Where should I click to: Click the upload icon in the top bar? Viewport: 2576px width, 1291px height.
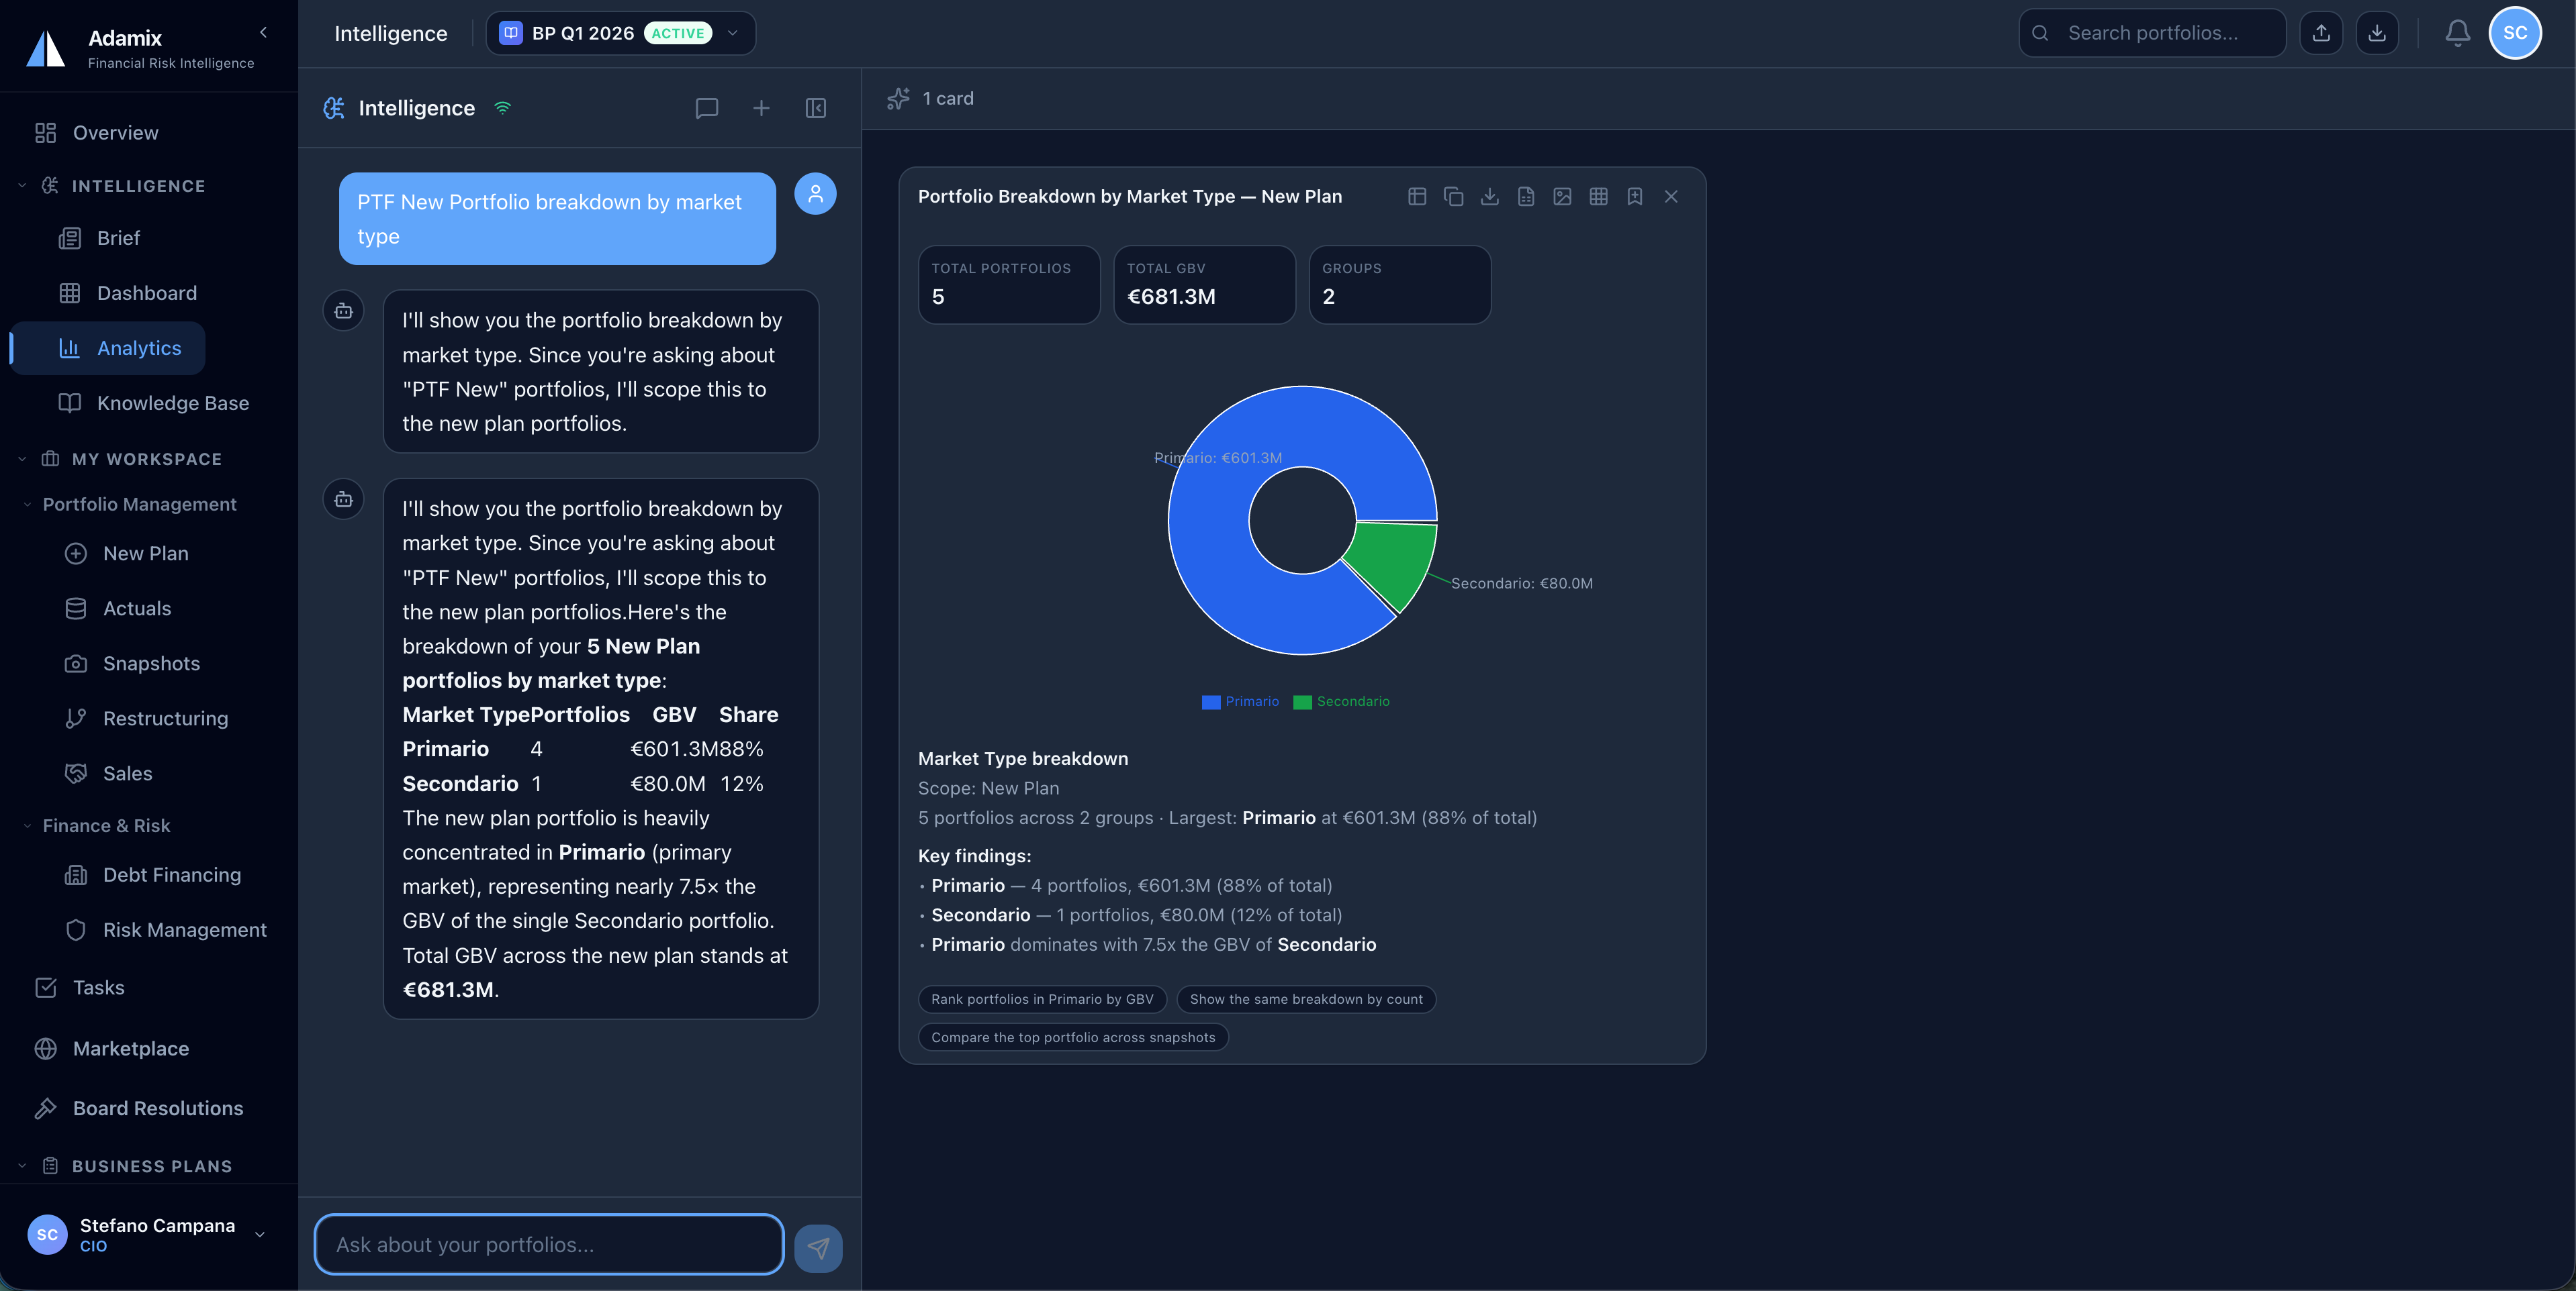coord(2321,33)
